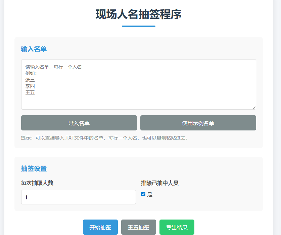Viewport: 281px width, 235px height.
Task: Select the 输入名单 section heading
Action: pyautogui.click(x=34, y=49)
